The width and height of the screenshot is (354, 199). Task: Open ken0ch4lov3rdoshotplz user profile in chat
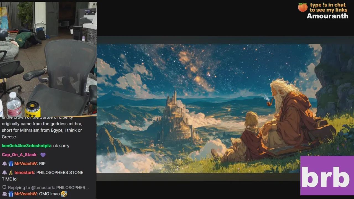26,146
